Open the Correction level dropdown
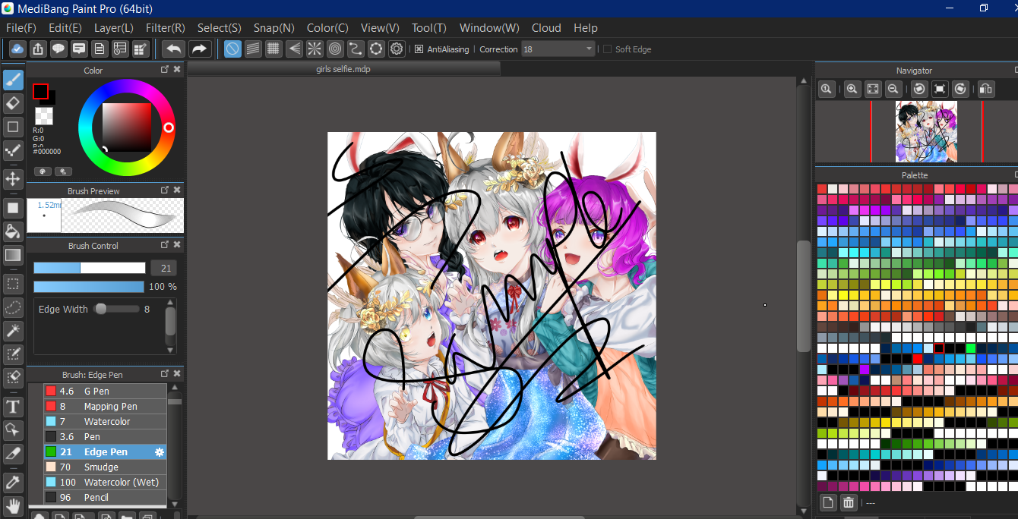 coord(589,49)
